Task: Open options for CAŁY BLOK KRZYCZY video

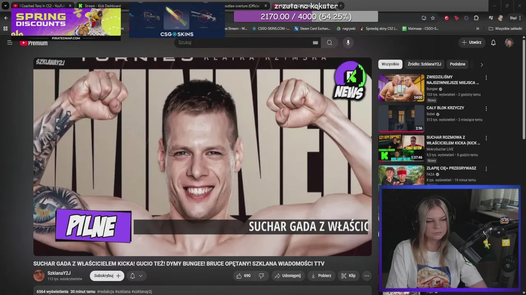Action: pyautogui.click(x=486, y=109)
